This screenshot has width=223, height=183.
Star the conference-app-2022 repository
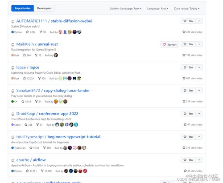(x=188, y=114)
